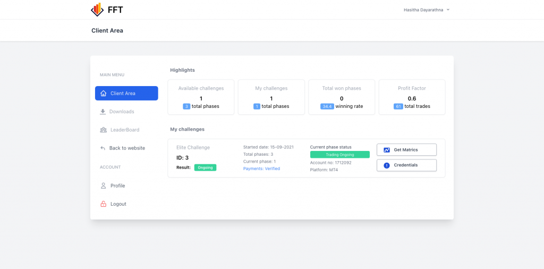Click the MAIN MENU label

[112, 75]
